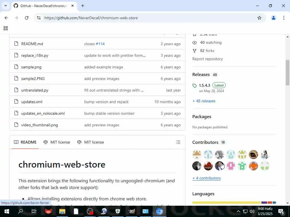Open sample2.PNG file

click(33, 79)
